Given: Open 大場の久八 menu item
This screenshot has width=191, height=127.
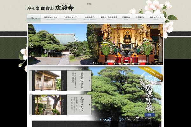Looking at the screenshot, I should (x=90, y=18).
